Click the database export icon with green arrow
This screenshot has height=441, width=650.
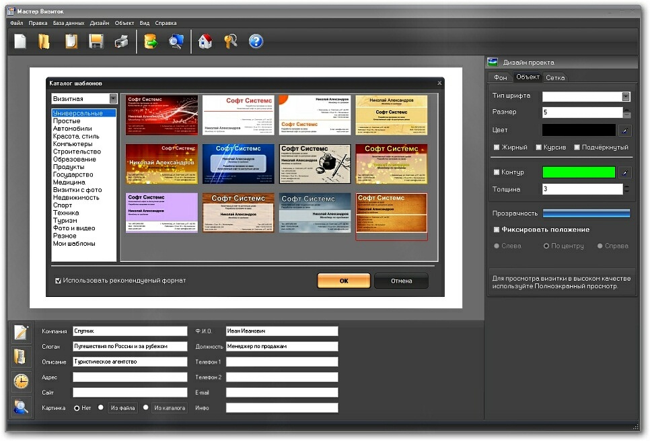(151, 42)
